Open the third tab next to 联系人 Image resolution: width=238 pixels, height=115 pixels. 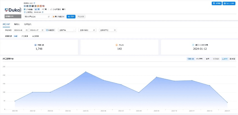point(28,24)
